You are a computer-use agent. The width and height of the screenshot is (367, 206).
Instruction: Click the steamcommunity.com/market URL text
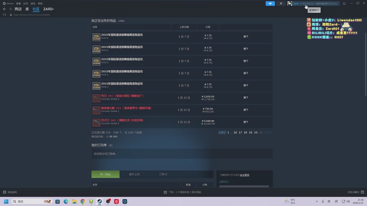pyautogui.click(x=32, y=15)
